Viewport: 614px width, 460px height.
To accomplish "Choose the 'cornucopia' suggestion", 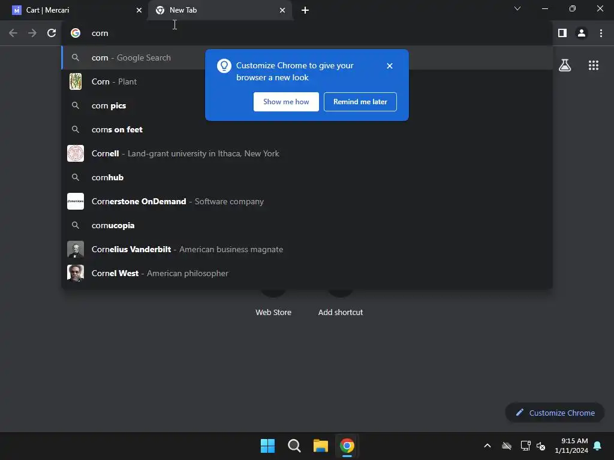I will [x=307, y=225].
